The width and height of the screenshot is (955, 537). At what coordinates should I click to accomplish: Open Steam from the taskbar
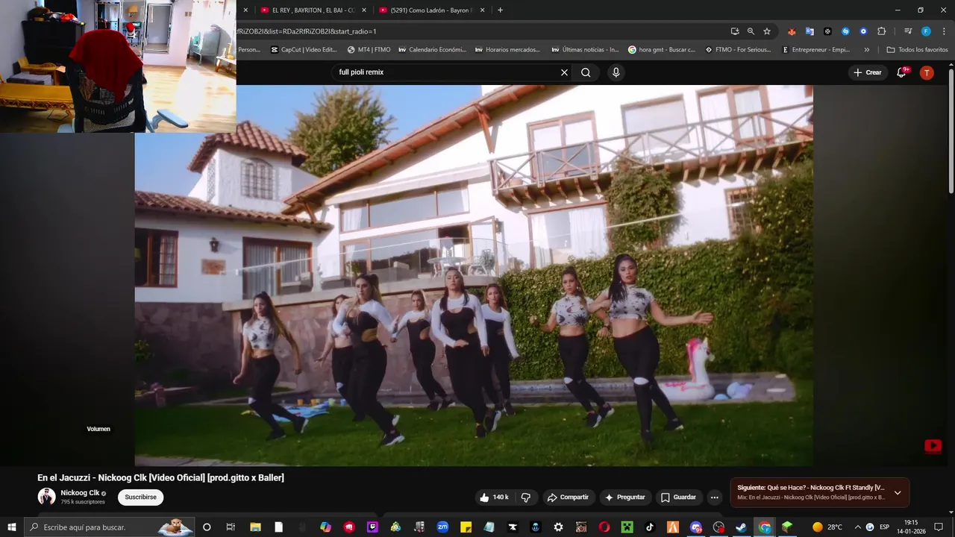741,527
